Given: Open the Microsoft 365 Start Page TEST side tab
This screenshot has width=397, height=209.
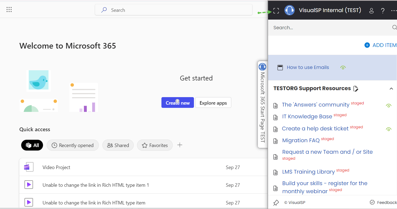Looking at the screenshot, I should pos(262,105).
